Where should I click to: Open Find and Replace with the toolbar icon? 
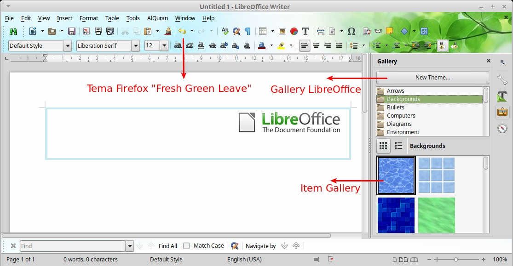(236, 31)
